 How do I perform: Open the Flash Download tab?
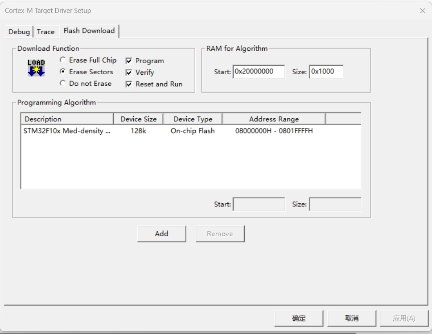coord(89,31)
